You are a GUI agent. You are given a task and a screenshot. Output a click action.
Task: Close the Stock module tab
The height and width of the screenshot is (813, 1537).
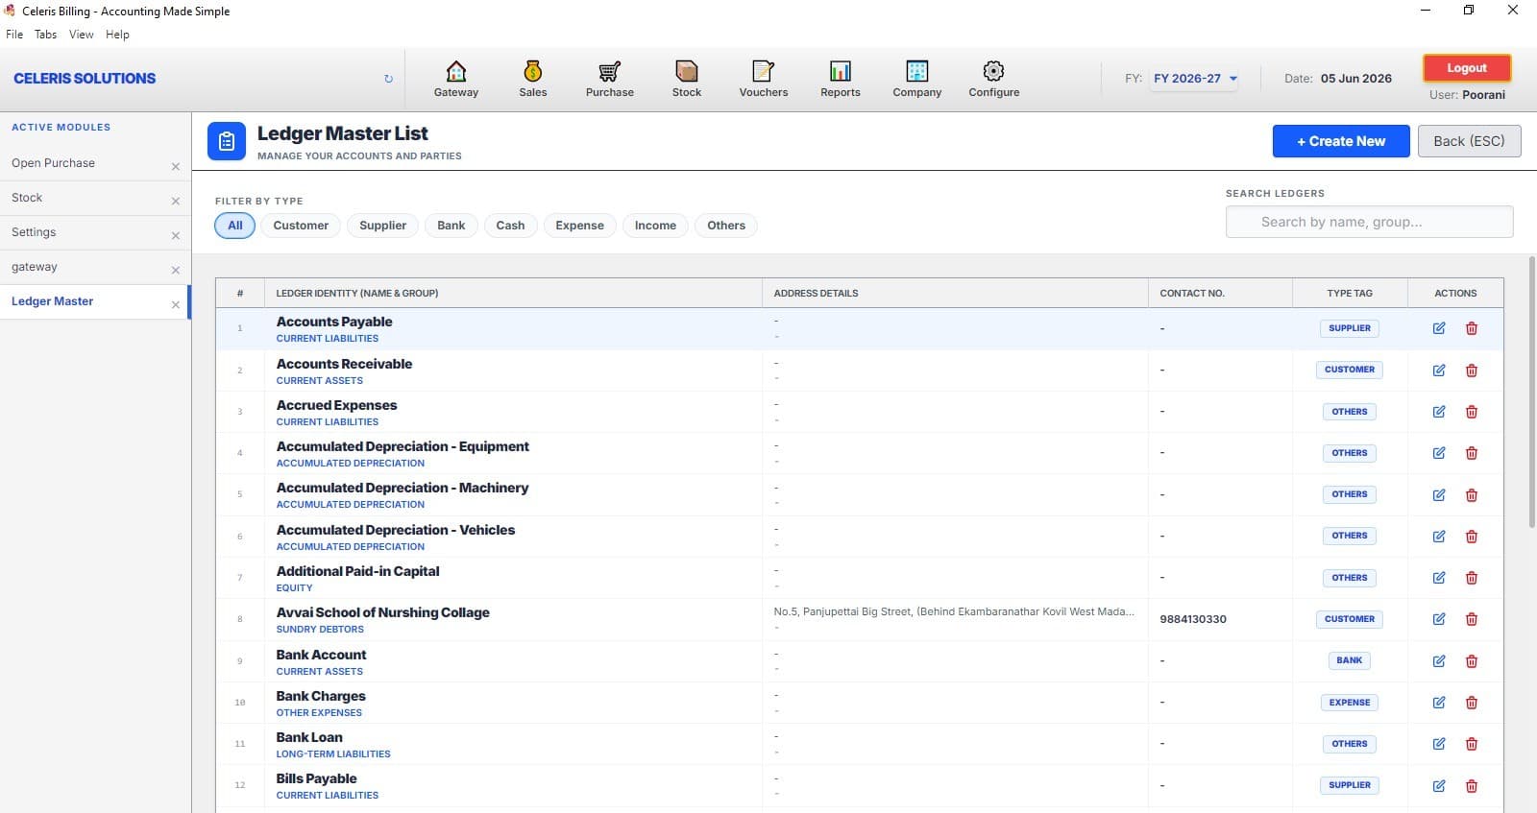click(176, 201)
